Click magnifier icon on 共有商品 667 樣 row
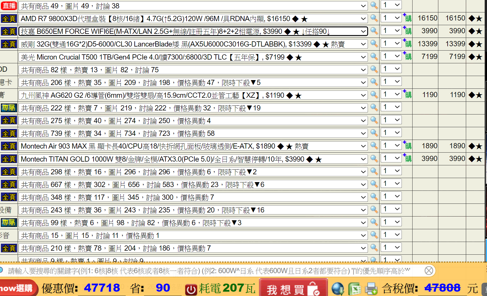The width and height of the screenshot is (487, 296). (374, 184)
